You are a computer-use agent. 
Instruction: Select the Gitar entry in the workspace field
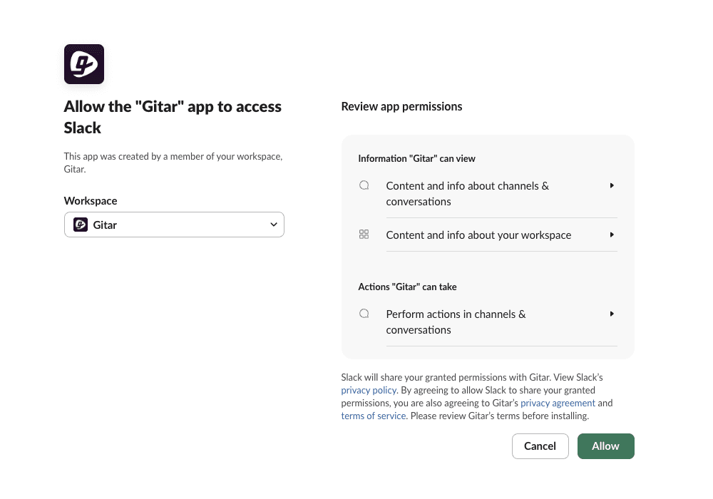click(x=105, y=225)
